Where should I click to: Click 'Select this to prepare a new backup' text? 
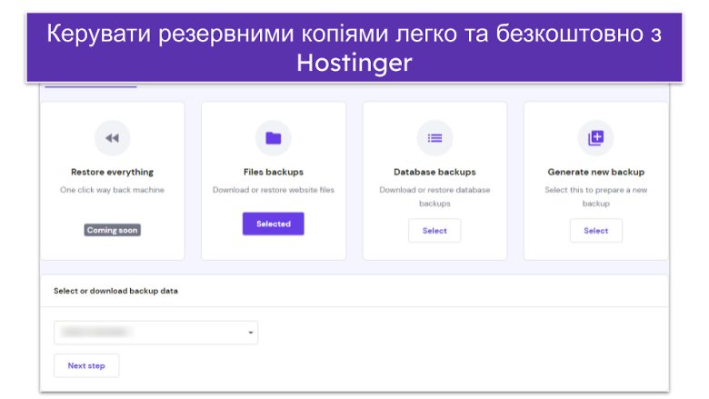point(595,196)
